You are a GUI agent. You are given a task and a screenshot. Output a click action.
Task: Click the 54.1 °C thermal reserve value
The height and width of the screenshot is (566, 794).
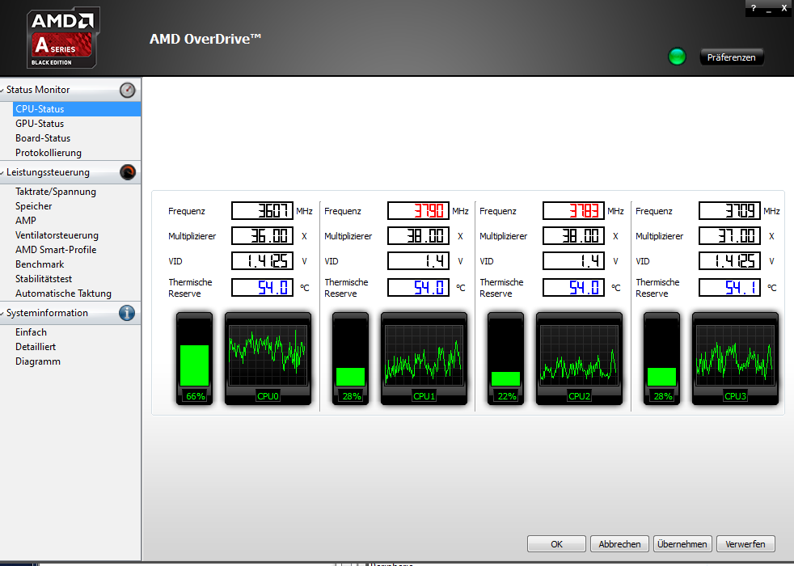729,288
